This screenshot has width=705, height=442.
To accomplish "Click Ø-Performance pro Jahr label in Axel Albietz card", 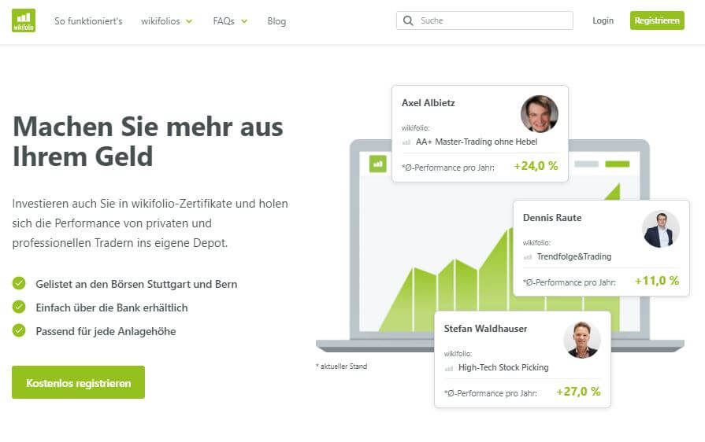I will (x=448, y=168).
